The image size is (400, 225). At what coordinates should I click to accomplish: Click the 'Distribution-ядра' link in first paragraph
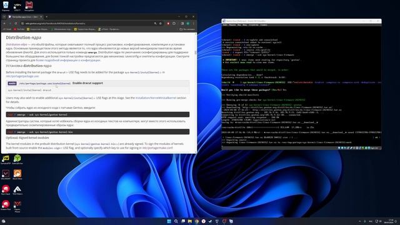click(x=16, y=44)
